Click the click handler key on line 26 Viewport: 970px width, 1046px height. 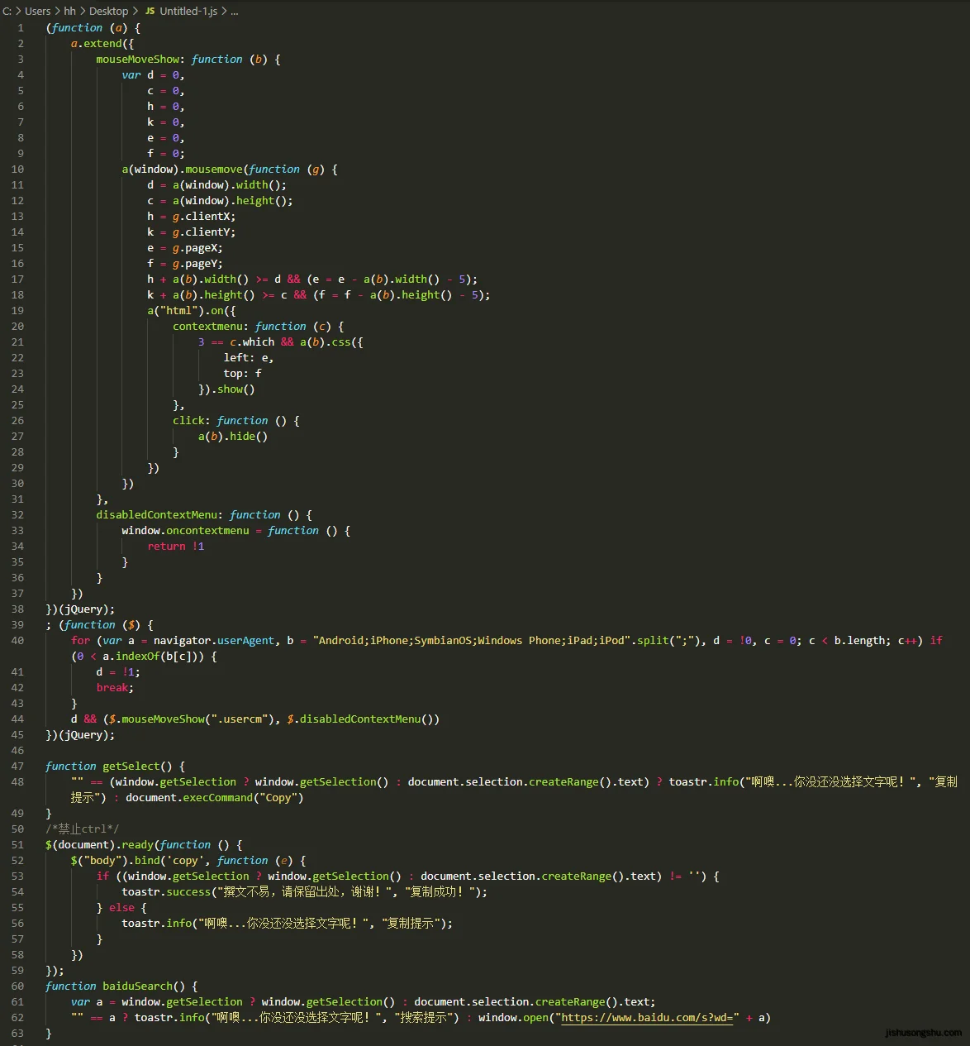point(188,420)
